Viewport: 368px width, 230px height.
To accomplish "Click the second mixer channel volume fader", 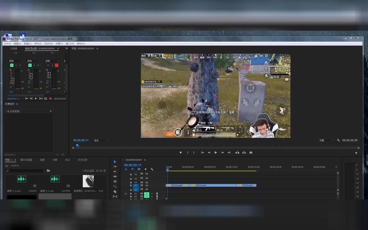I will click(31, 76).
